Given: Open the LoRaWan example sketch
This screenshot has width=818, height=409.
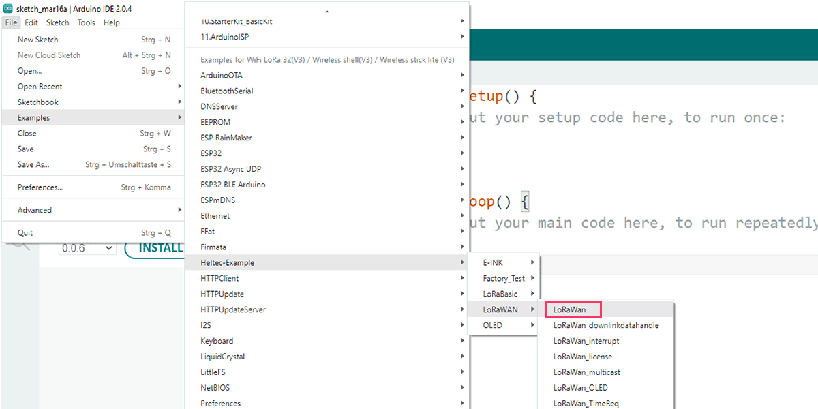Looking at the screenshot, I should click(x=606, y=310).
